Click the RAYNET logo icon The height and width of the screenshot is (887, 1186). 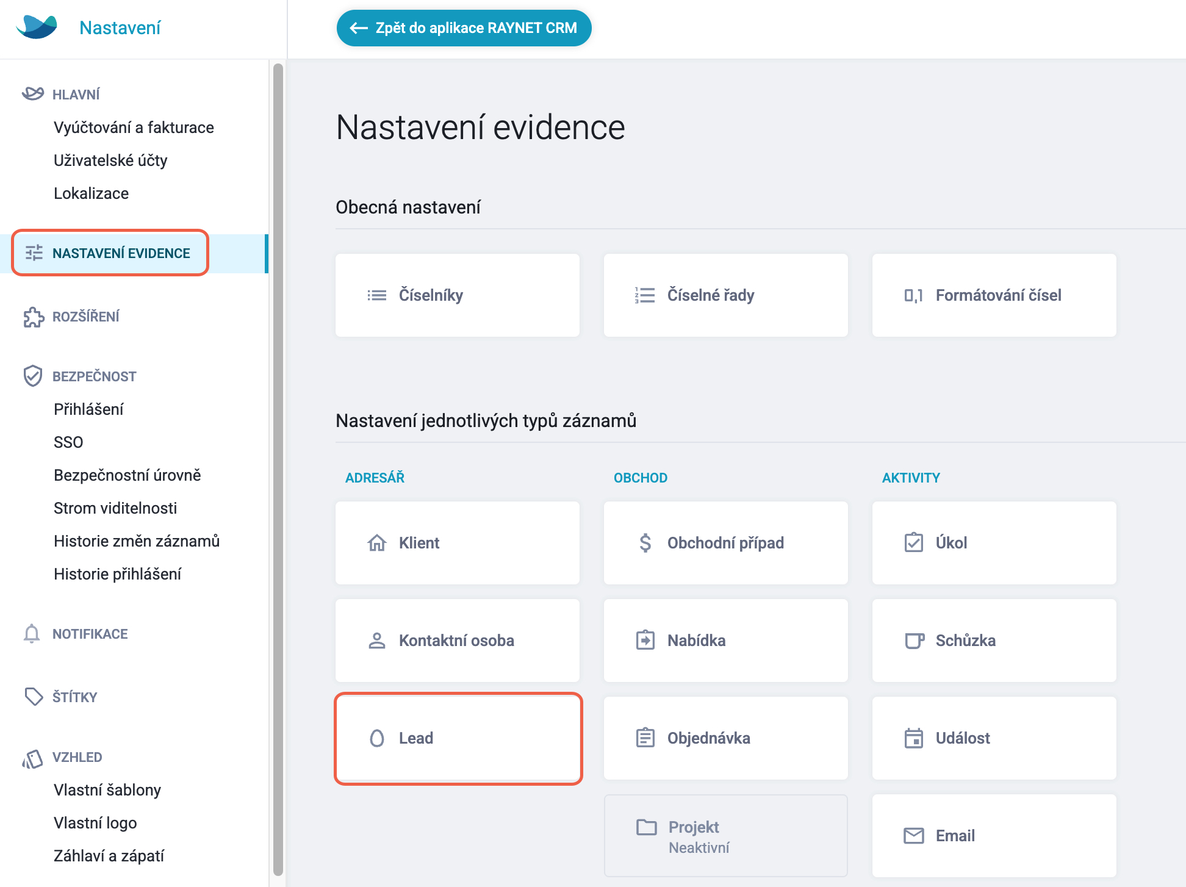click(x=37, y=27)
